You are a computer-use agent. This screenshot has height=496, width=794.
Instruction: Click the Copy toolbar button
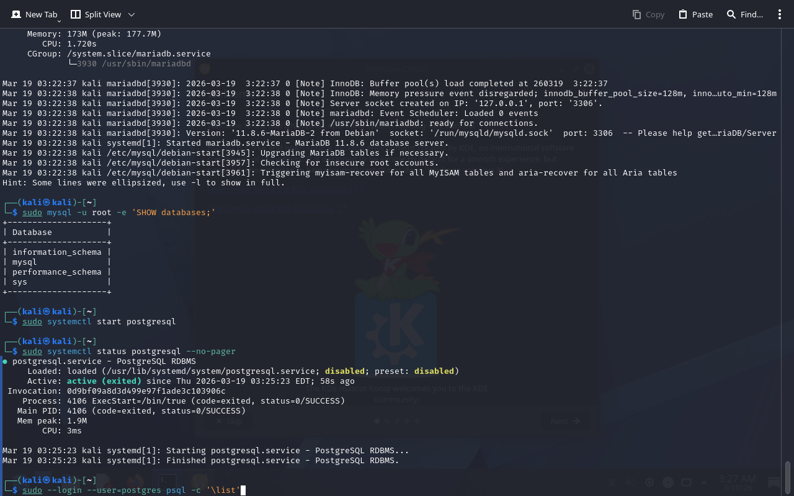pos(648,14)
